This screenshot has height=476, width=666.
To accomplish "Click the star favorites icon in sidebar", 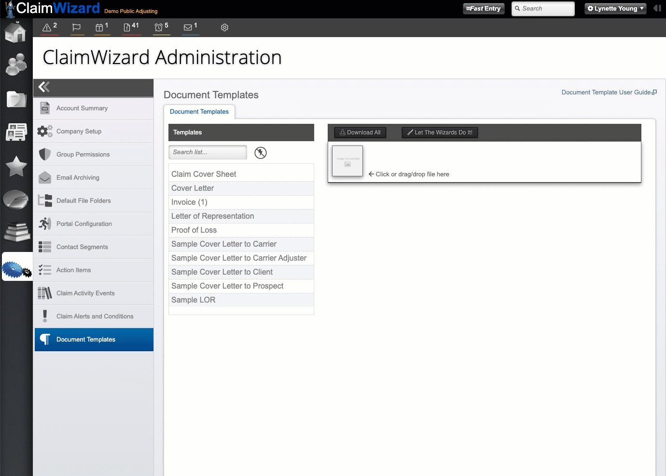I will [x=16, y=166].
